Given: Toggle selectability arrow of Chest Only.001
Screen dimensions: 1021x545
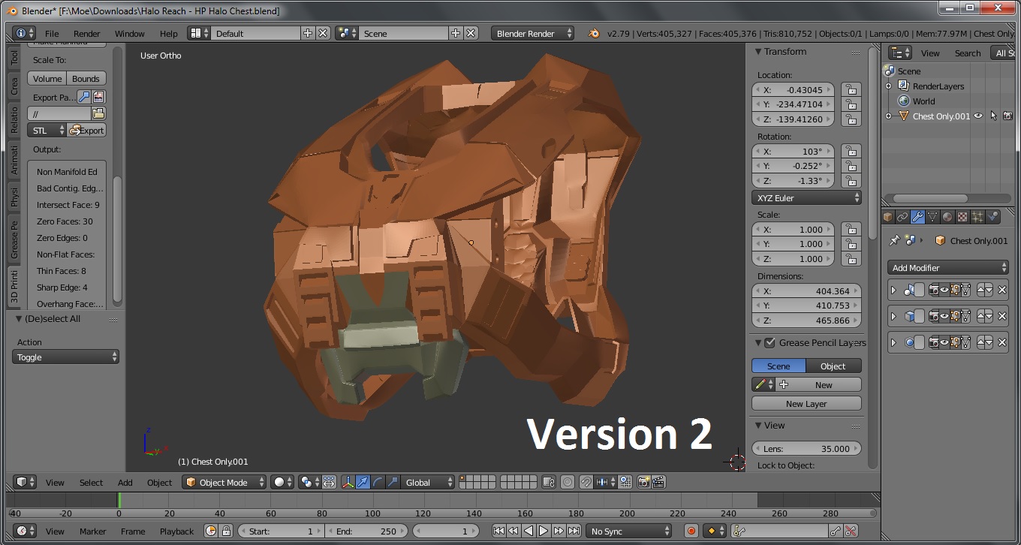Looking at the screenshot, I should (x=993, y=116).
